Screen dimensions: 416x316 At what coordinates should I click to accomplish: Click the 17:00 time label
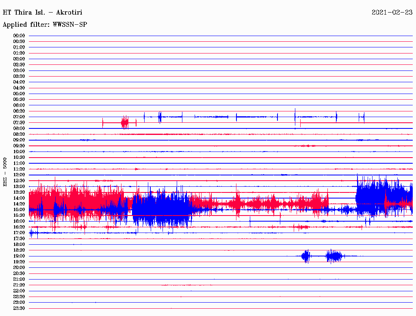pos(19,233)
